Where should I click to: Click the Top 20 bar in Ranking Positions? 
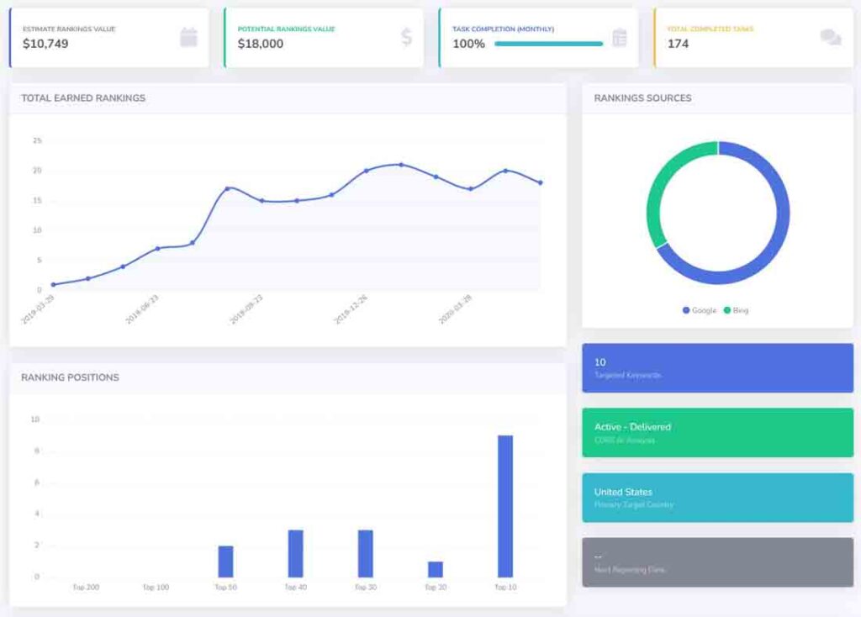pyautogui.click(x=436, y=569)
